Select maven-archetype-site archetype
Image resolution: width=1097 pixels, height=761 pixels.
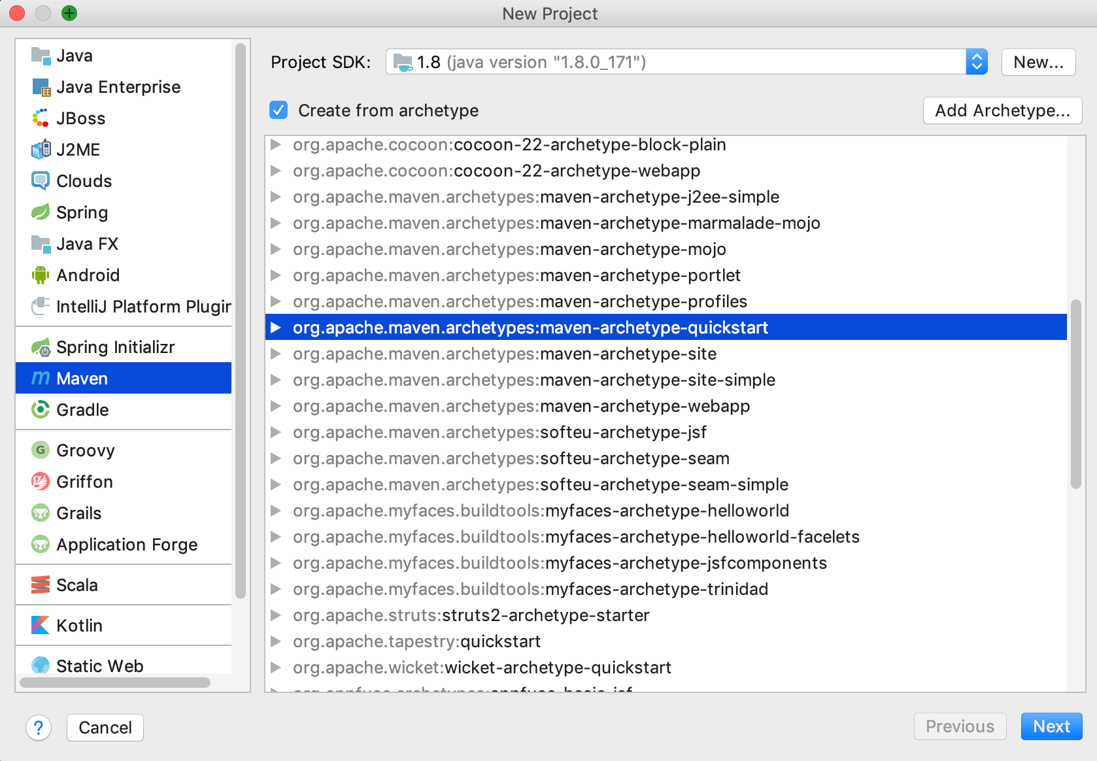tap(666, 354)
